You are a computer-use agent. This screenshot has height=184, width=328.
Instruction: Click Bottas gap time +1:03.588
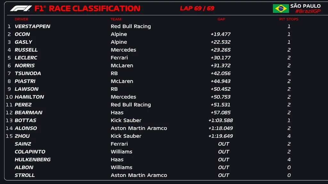click(220, 120)
